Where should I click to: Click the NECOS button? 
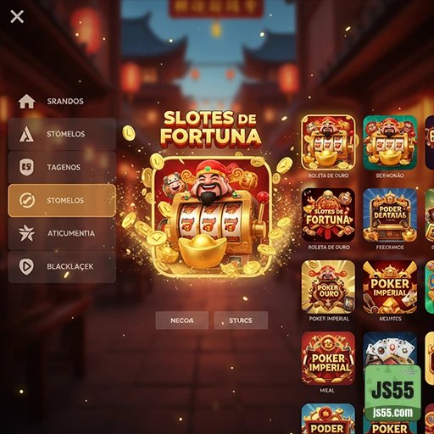182,320
